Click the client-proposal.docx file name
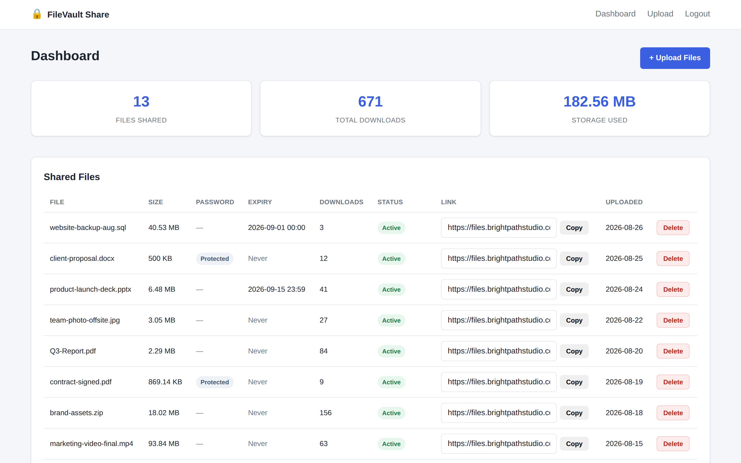 click(x=82, y=259)
